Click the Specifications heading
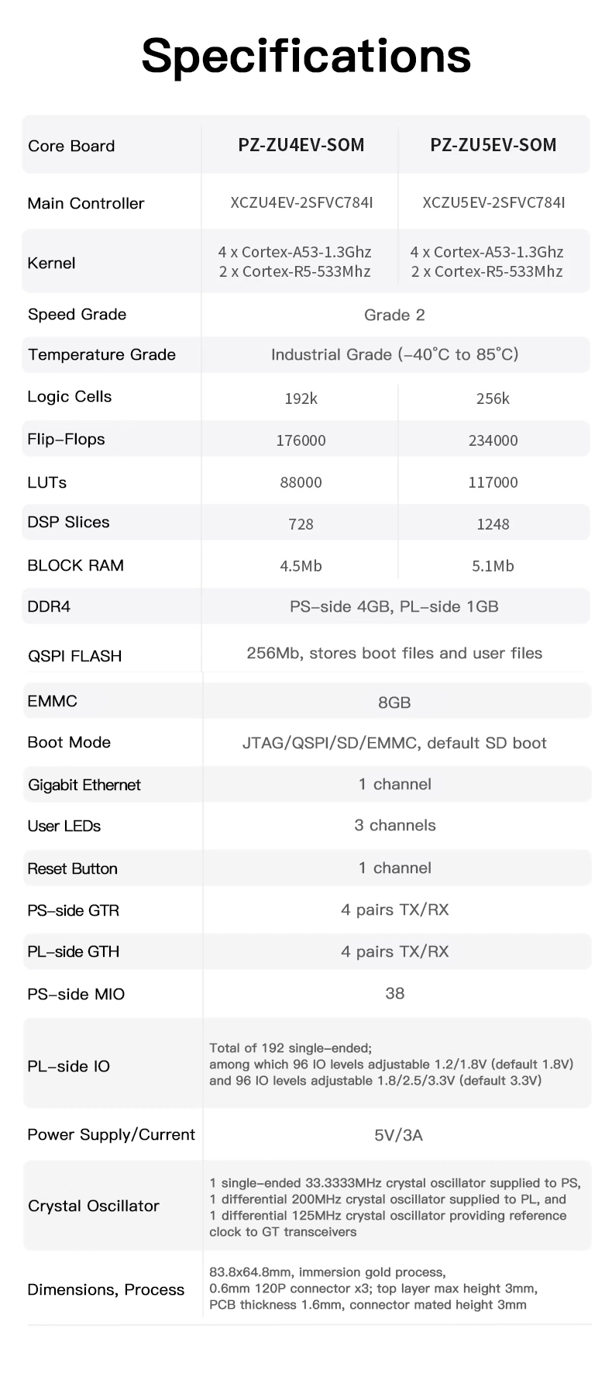 click(306, 57)
